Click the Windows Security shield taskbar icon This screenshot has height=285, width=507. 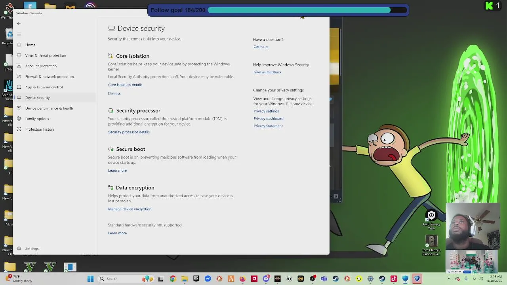405,279
